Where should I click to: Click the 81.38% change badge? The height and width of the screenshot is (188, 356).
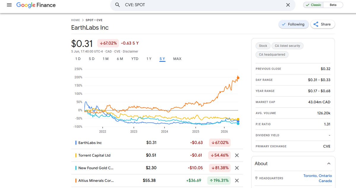click(x=220, y=168)
